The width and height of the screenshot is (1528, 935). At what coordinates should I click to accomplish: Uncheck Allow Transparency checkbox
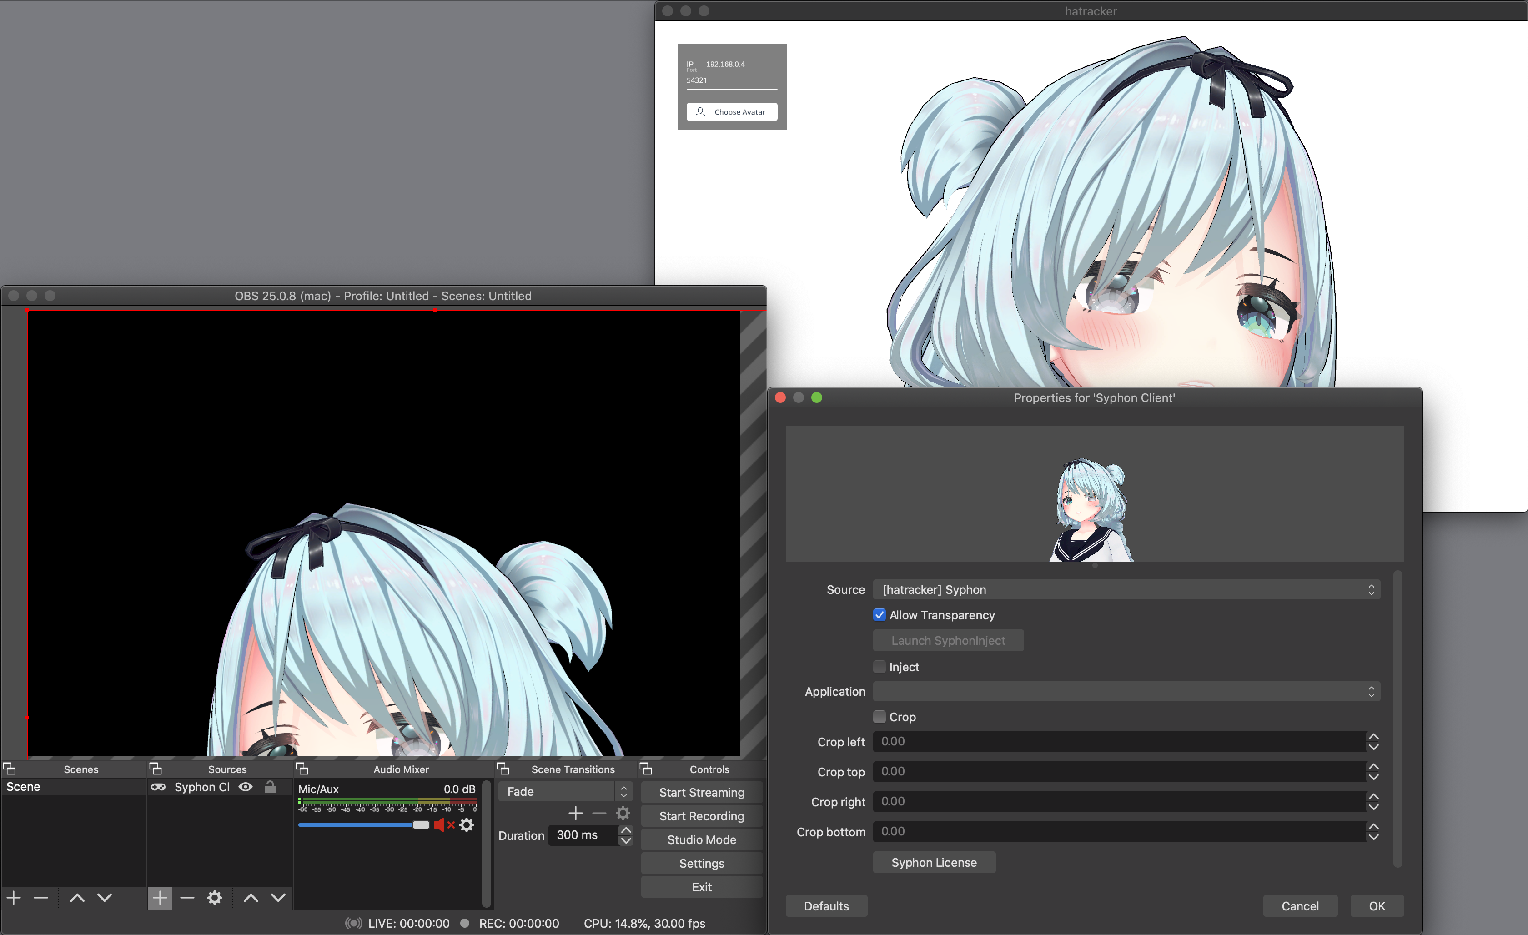click(x=879, y=614)
